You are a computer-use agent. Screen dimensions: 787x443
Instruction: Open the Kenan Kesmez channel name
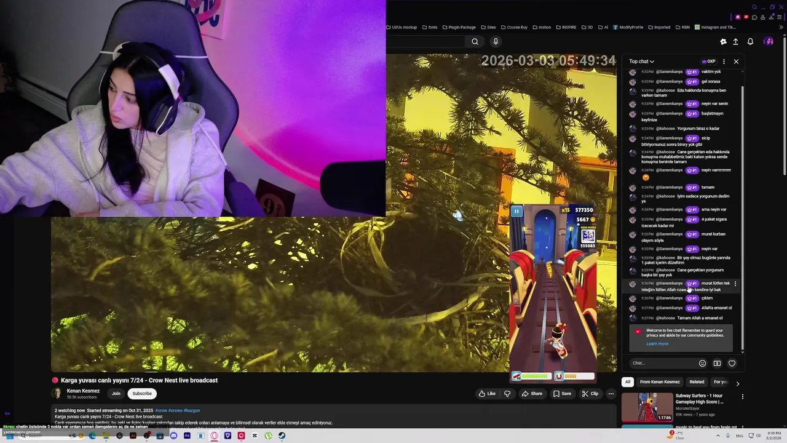point(83,391)
